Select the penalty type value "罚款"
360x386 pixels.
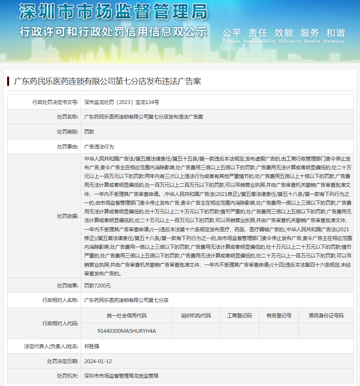[x=89, y=132]
